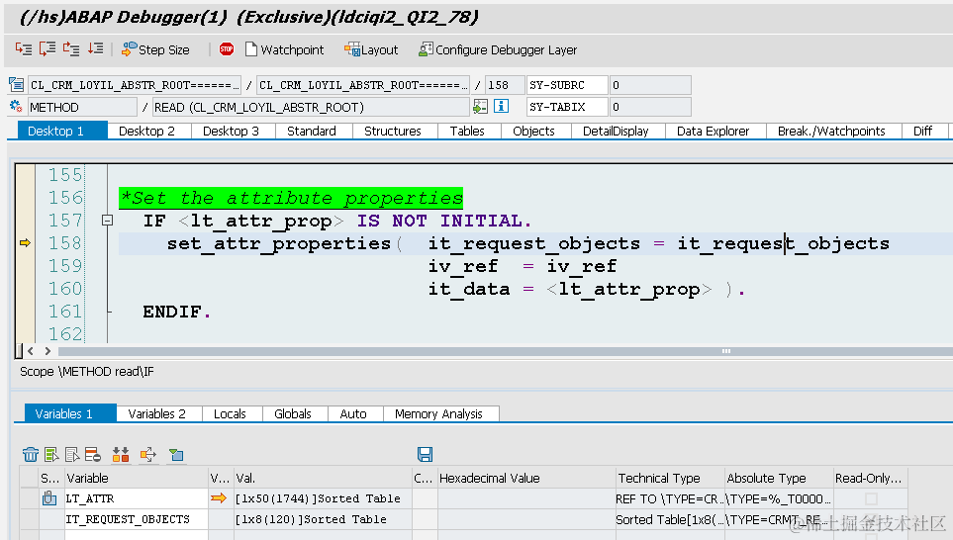
Task: Click the ENDIF. statement
Action: (176, 312)
